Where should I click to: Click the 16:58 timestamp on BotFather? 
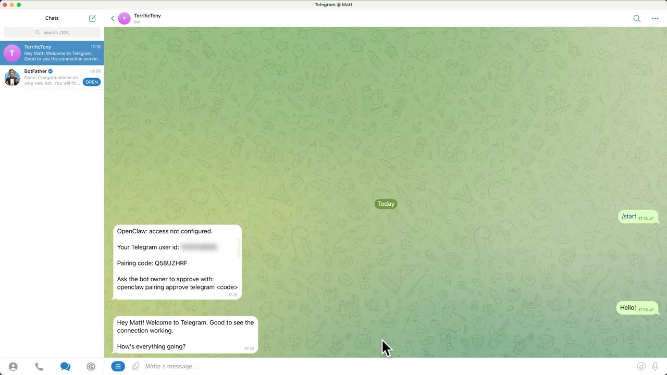pyautogui.click(x=95, y=71)
